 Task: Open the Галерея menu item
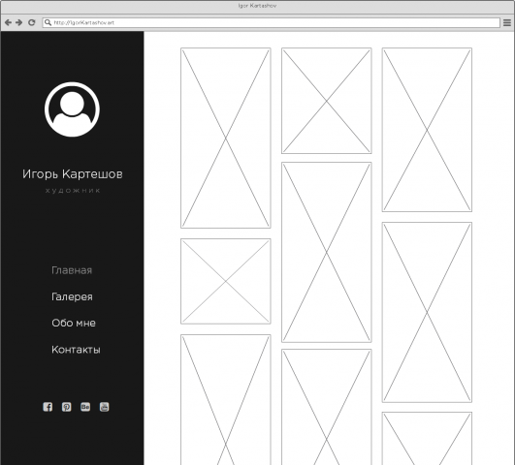tap(73, 297)
